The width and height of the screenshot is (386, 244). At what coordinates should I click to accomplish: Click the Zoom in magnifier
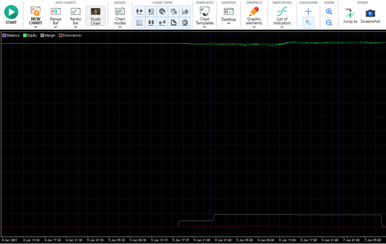tap(329, 11)
